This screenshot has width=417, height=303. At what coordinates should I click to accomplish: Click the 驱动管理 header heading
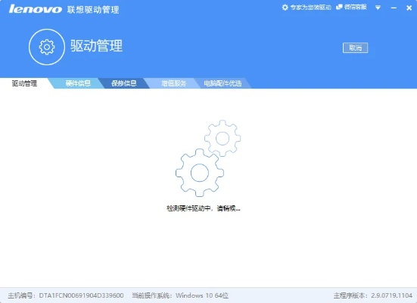click(x=96, y=45)
